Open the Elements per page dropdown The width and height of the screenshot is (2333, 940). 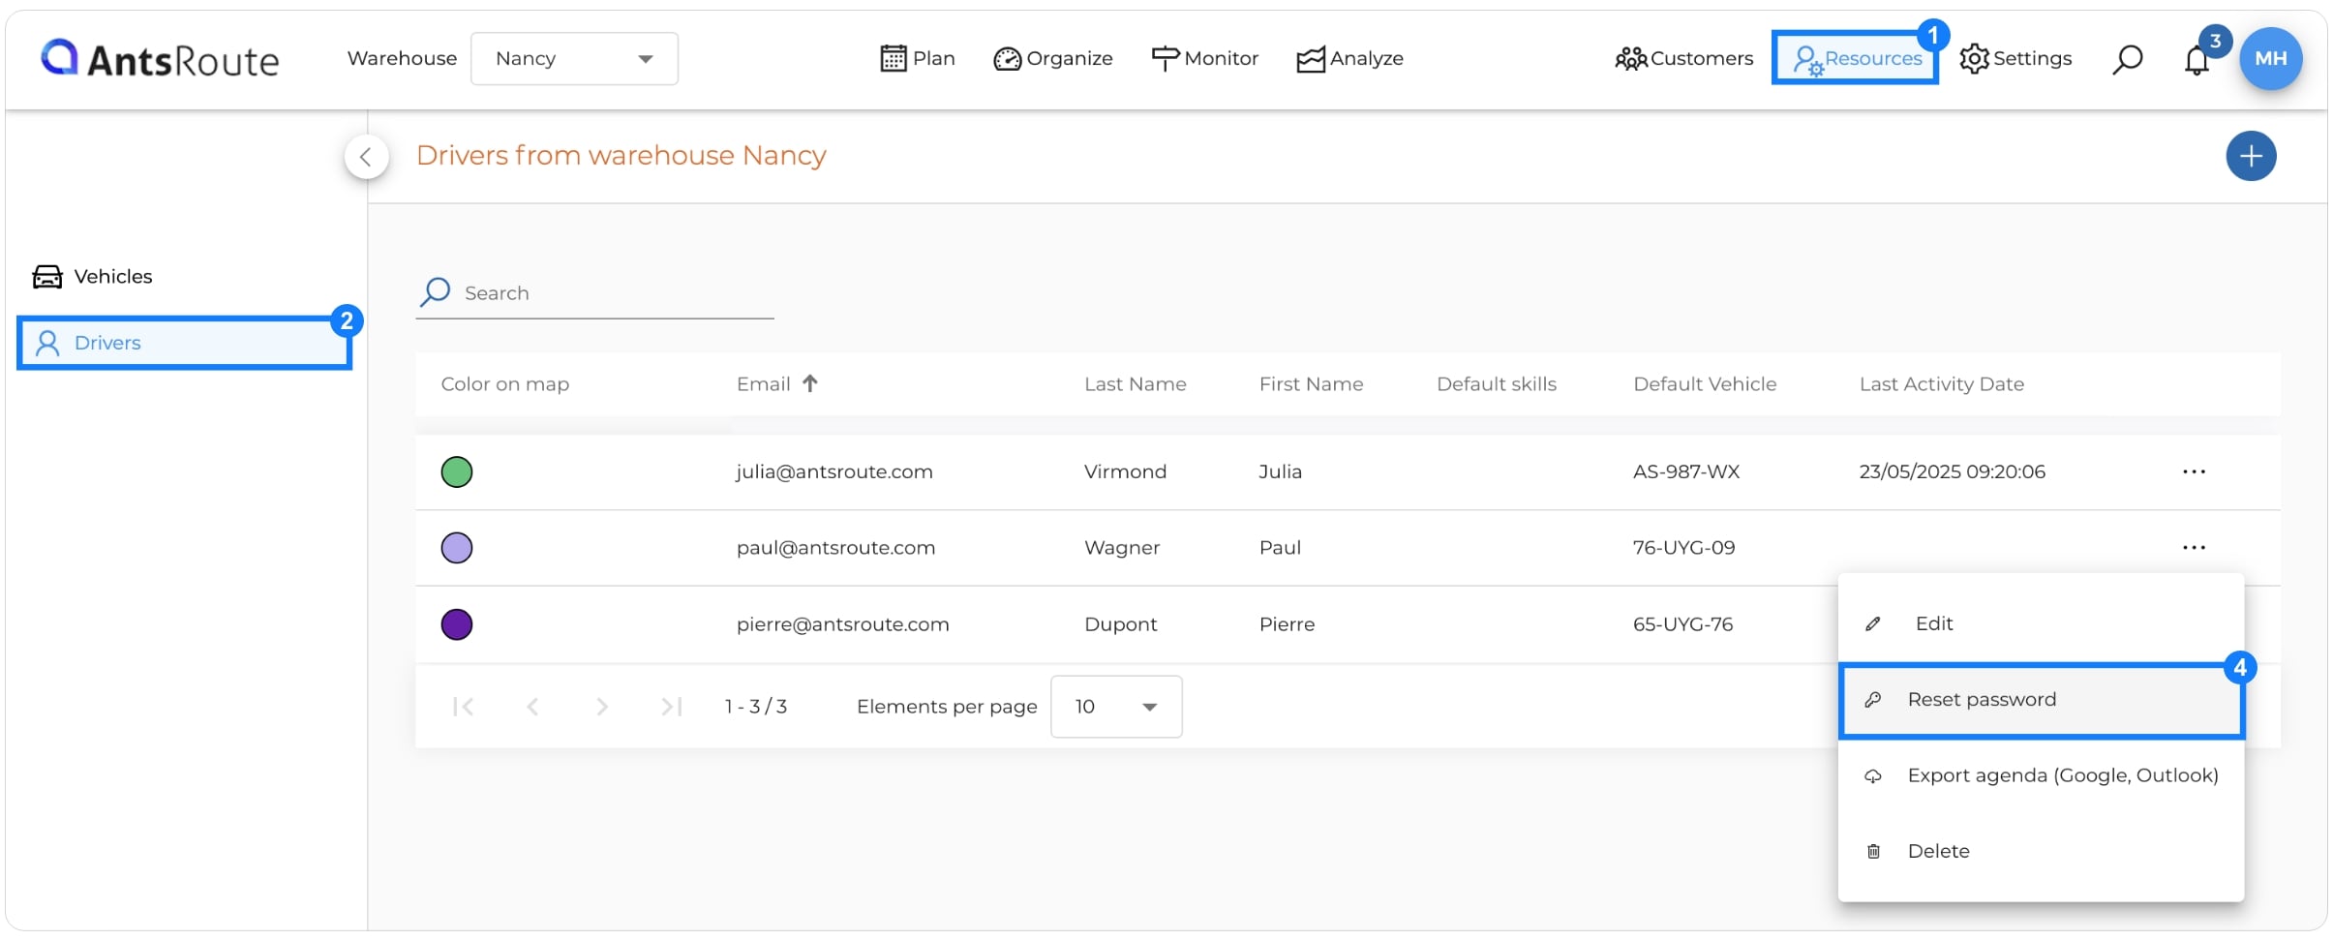pos(1116,707)
